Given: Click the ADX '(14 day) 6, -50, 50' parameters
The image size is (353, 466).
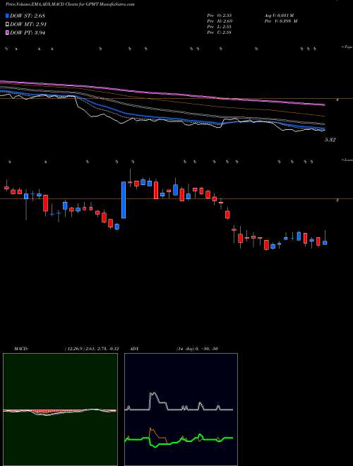Looking at the screenshot, I should coord(197,349).
